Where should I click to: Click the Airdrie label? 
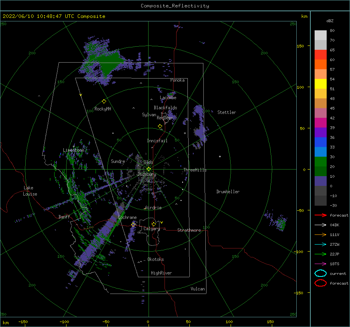pos(153,208)
